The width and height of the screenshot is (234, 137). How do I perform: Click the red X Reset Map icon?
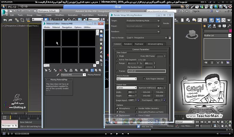[x=60, y=70]
